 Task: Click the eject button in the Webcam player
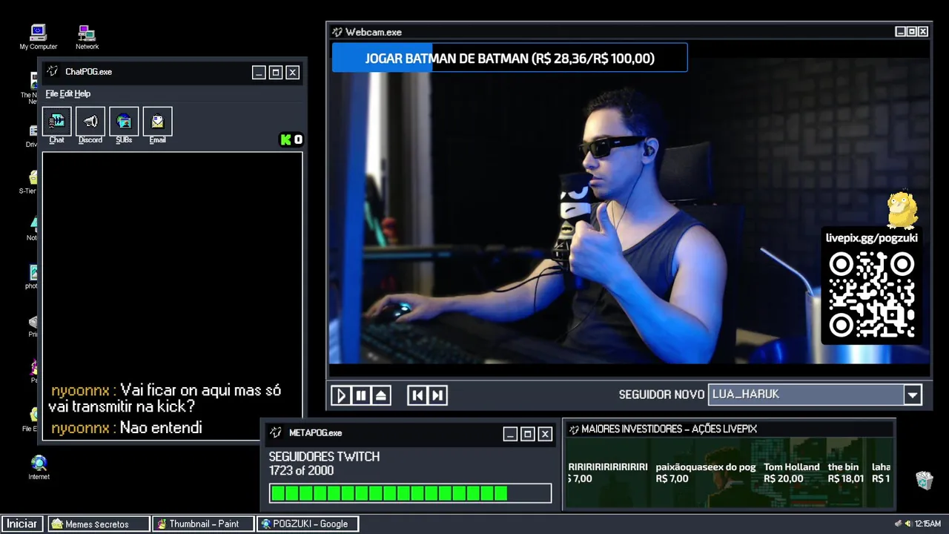(x=381, y=395)
